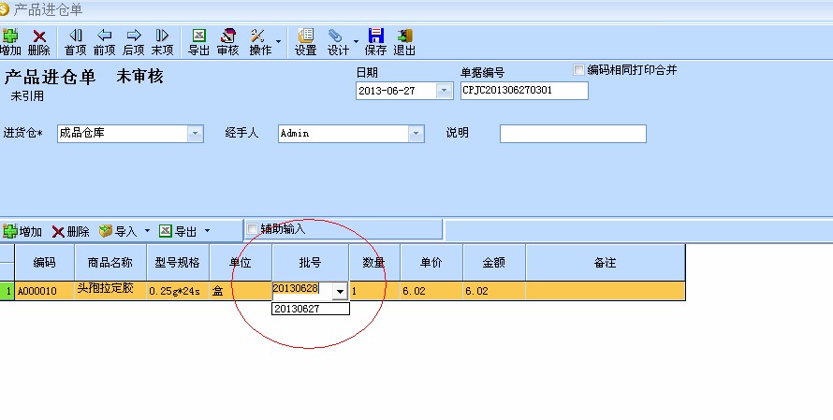Click the 数量 column header

coord(374,262)
